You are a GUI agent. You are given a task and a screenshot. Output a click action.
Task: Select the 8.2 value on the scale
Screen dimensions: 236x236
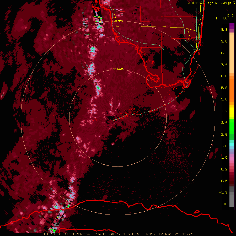pyautogui.click(x=224, y=53)
